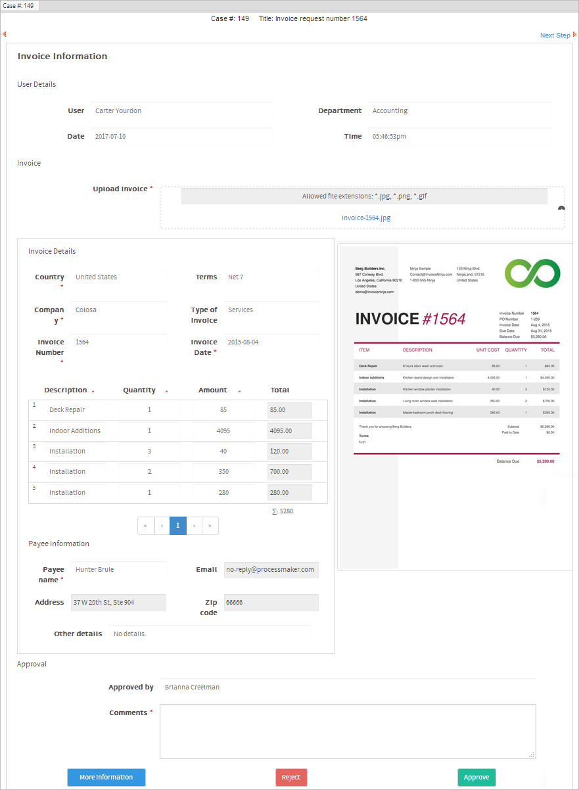Click the allowed file extensions upload area
The width and height of the screenshot is (579, 790).
364,197
